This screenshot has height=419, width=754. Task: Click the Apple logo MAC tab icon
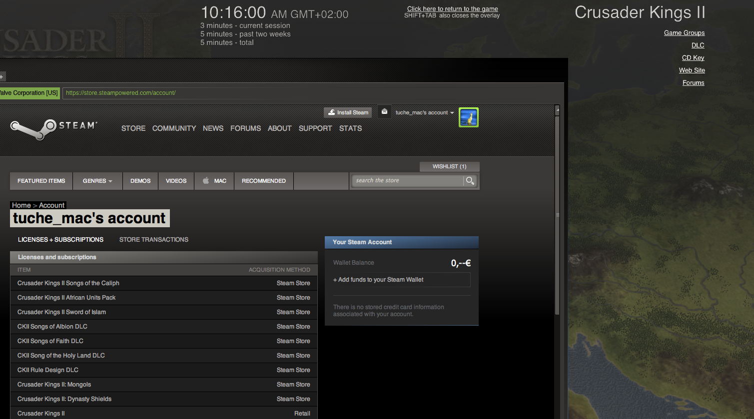(x=205, y=181)
